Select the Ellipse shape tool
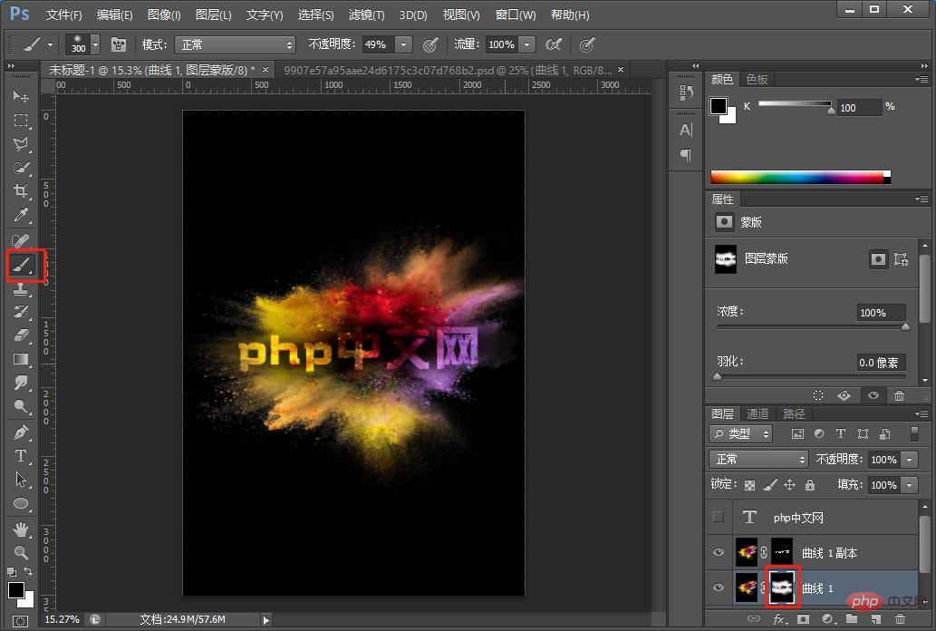Viewport: 936px width, 631px height. coord(21,503)
